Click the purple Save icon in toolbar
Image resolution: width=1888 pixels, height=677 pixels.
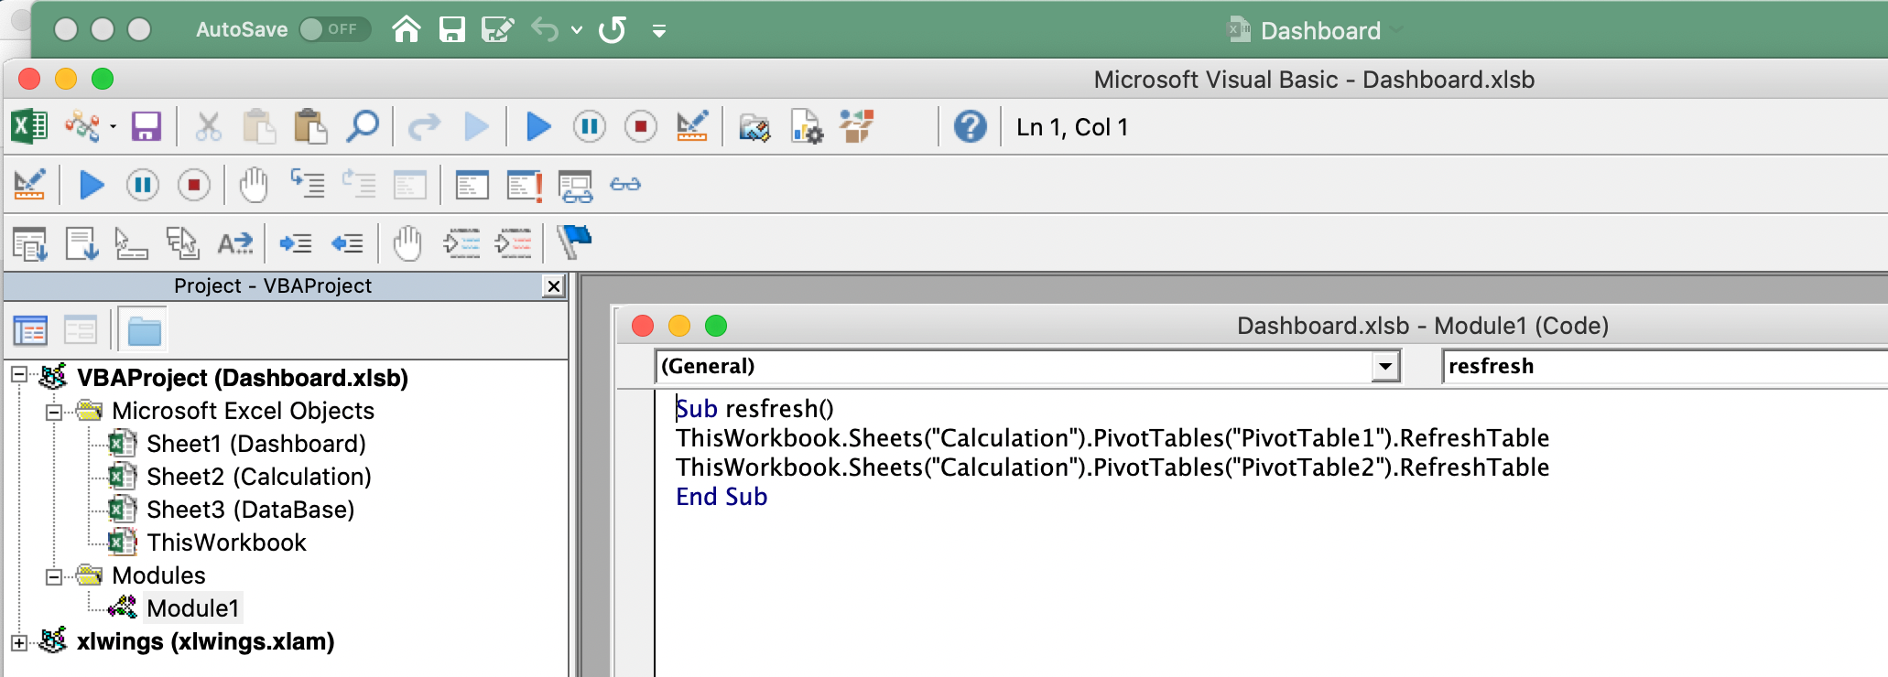(146, 126)
